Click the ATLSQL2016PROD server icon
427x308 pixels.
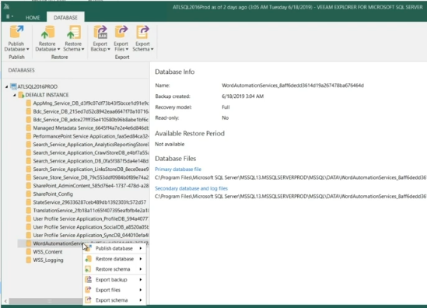(13, 86)
